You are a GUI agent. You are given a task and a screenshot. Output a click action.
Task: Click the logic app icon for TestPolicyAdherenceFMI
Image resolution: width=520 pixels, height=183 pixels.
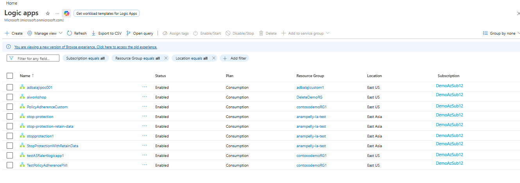point(22,165)
